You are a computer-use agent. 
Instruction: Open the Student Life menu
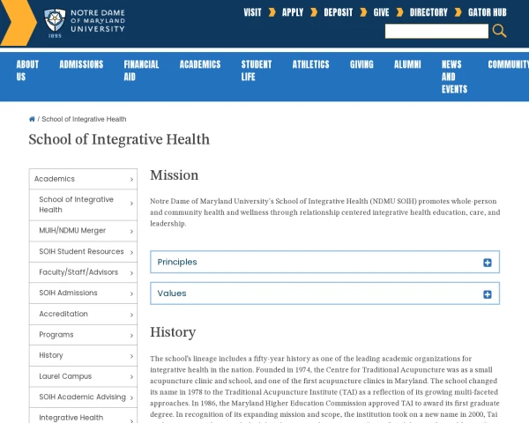[257, 70]
